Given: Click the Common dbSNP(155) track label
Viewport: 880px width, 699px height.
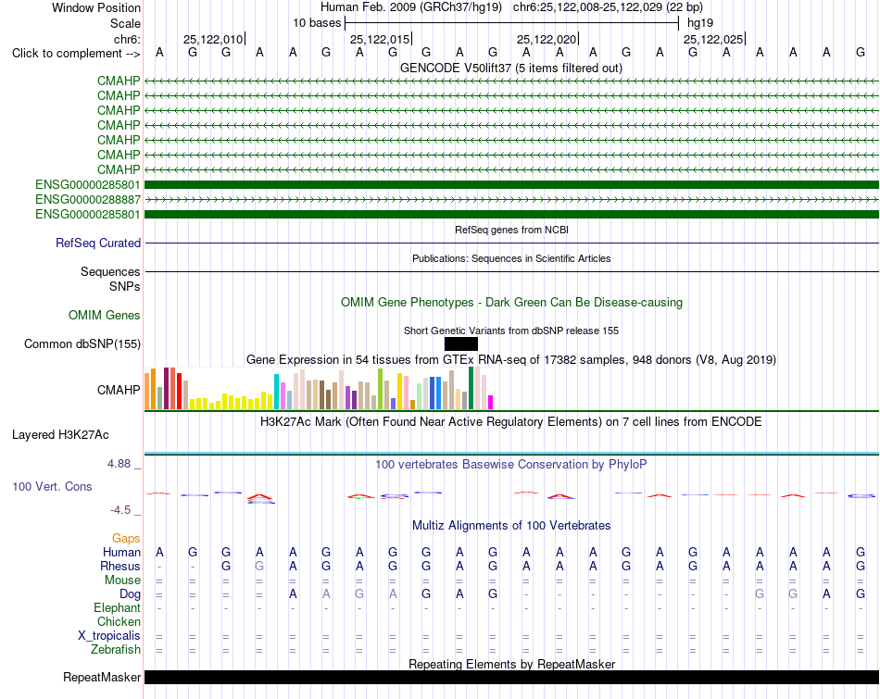Looking at the screenshot, I should [x=82, y=343].
